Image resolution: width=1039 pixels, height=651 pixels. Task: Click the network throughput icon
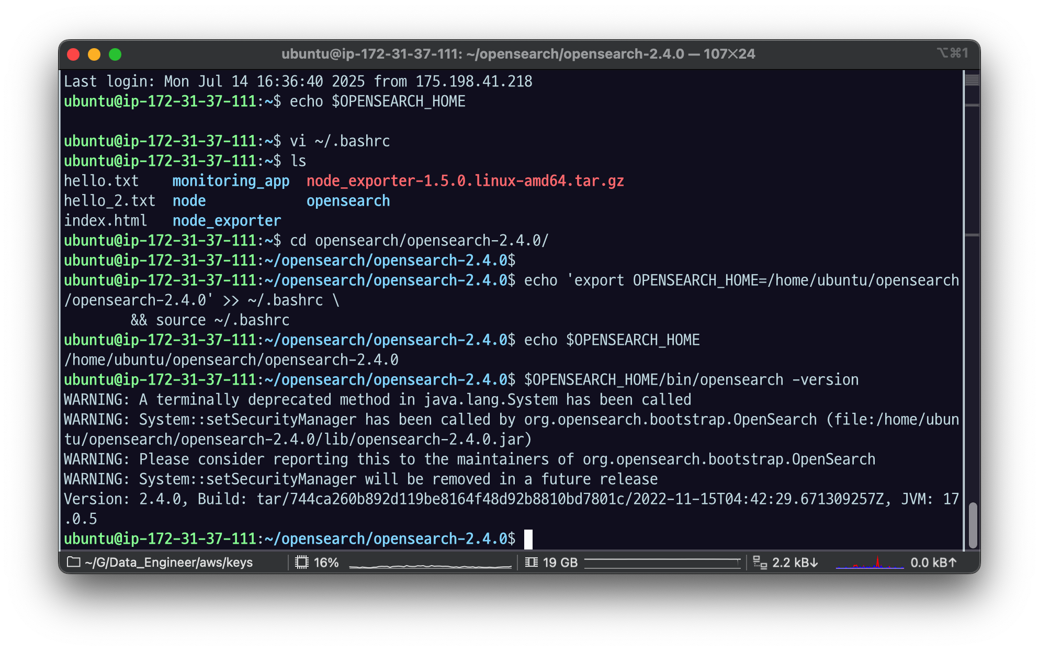click(x=760, y=563)
